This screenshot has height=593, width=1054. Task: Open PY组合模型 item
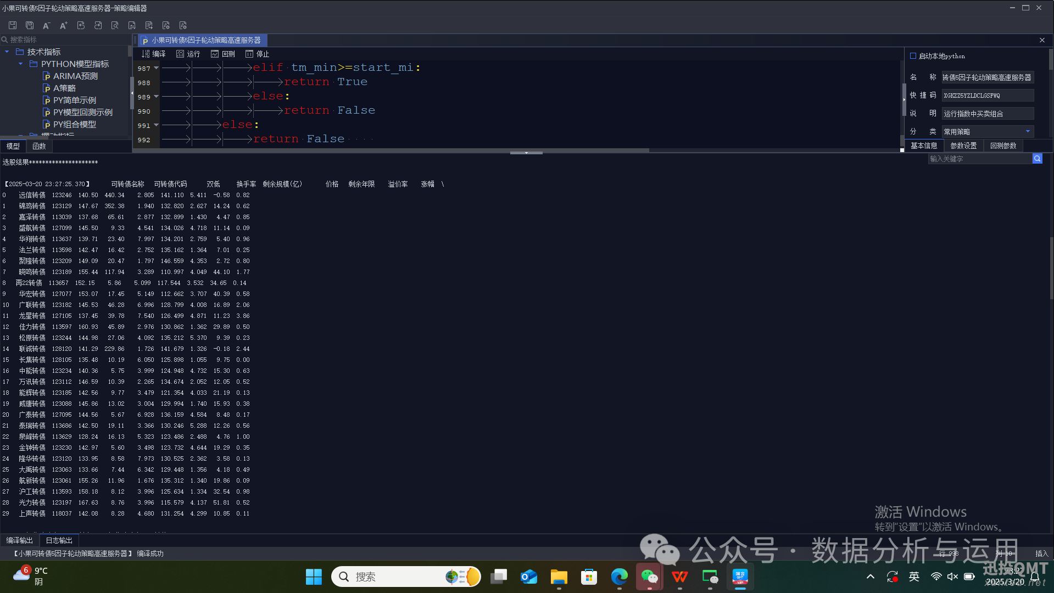69,124
